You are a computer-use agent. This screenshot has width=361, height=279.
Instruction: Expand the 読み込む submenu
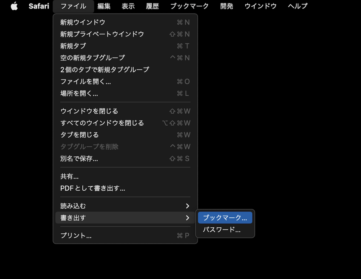(125, 206)
